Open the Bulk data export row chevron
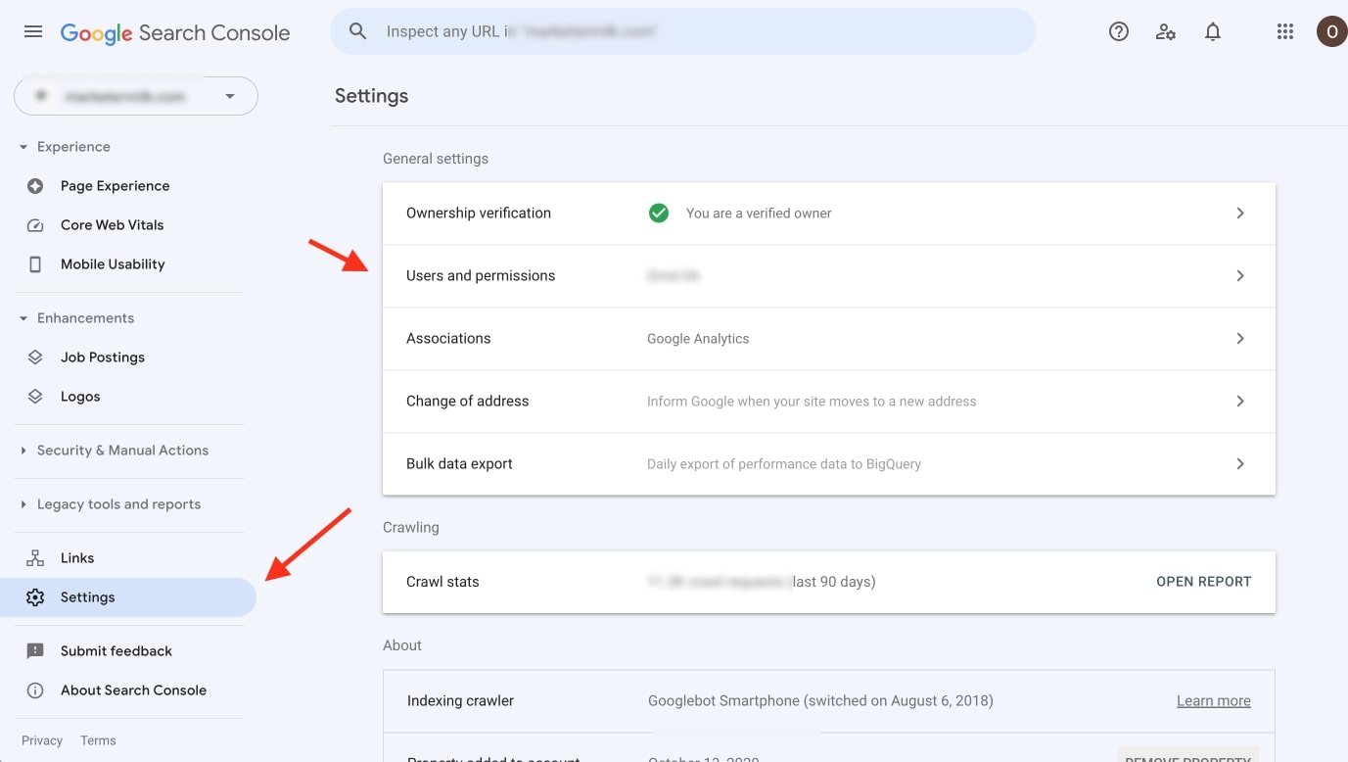The height and width of the screenshot is (762, 1348). point(1240,464)
